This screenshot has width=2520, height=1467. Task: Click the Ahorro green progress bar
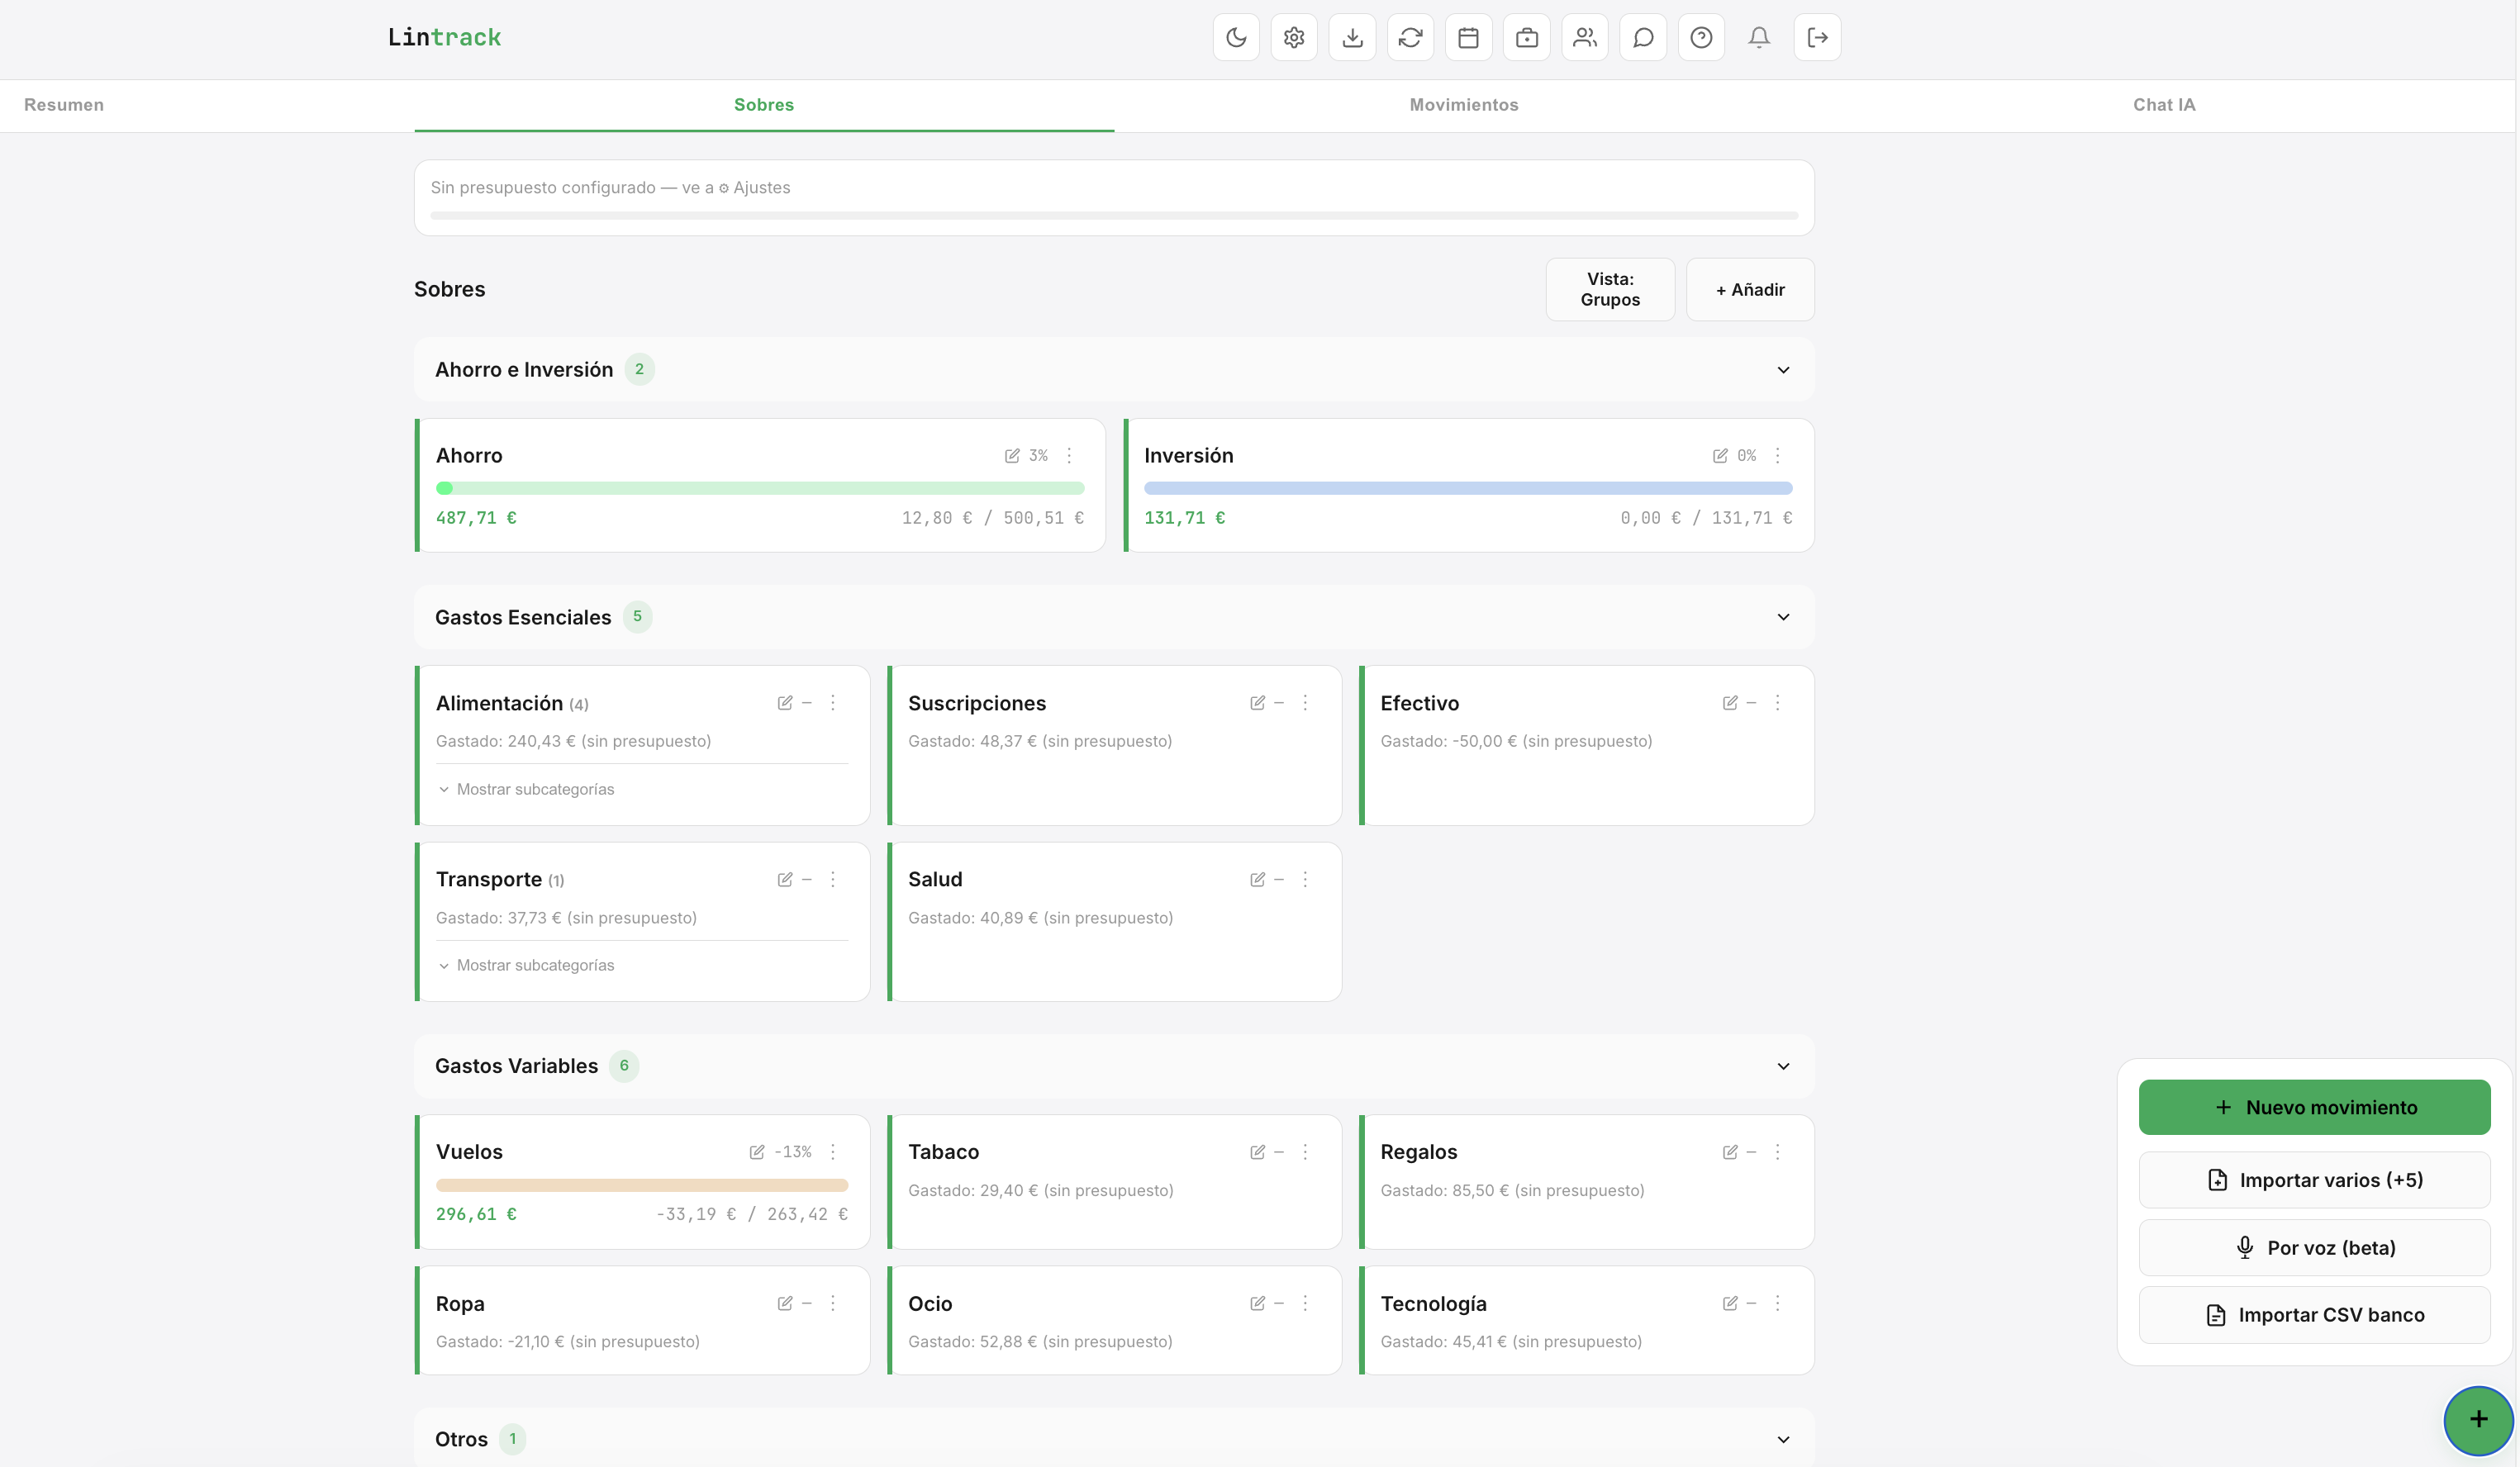[760, 488]
